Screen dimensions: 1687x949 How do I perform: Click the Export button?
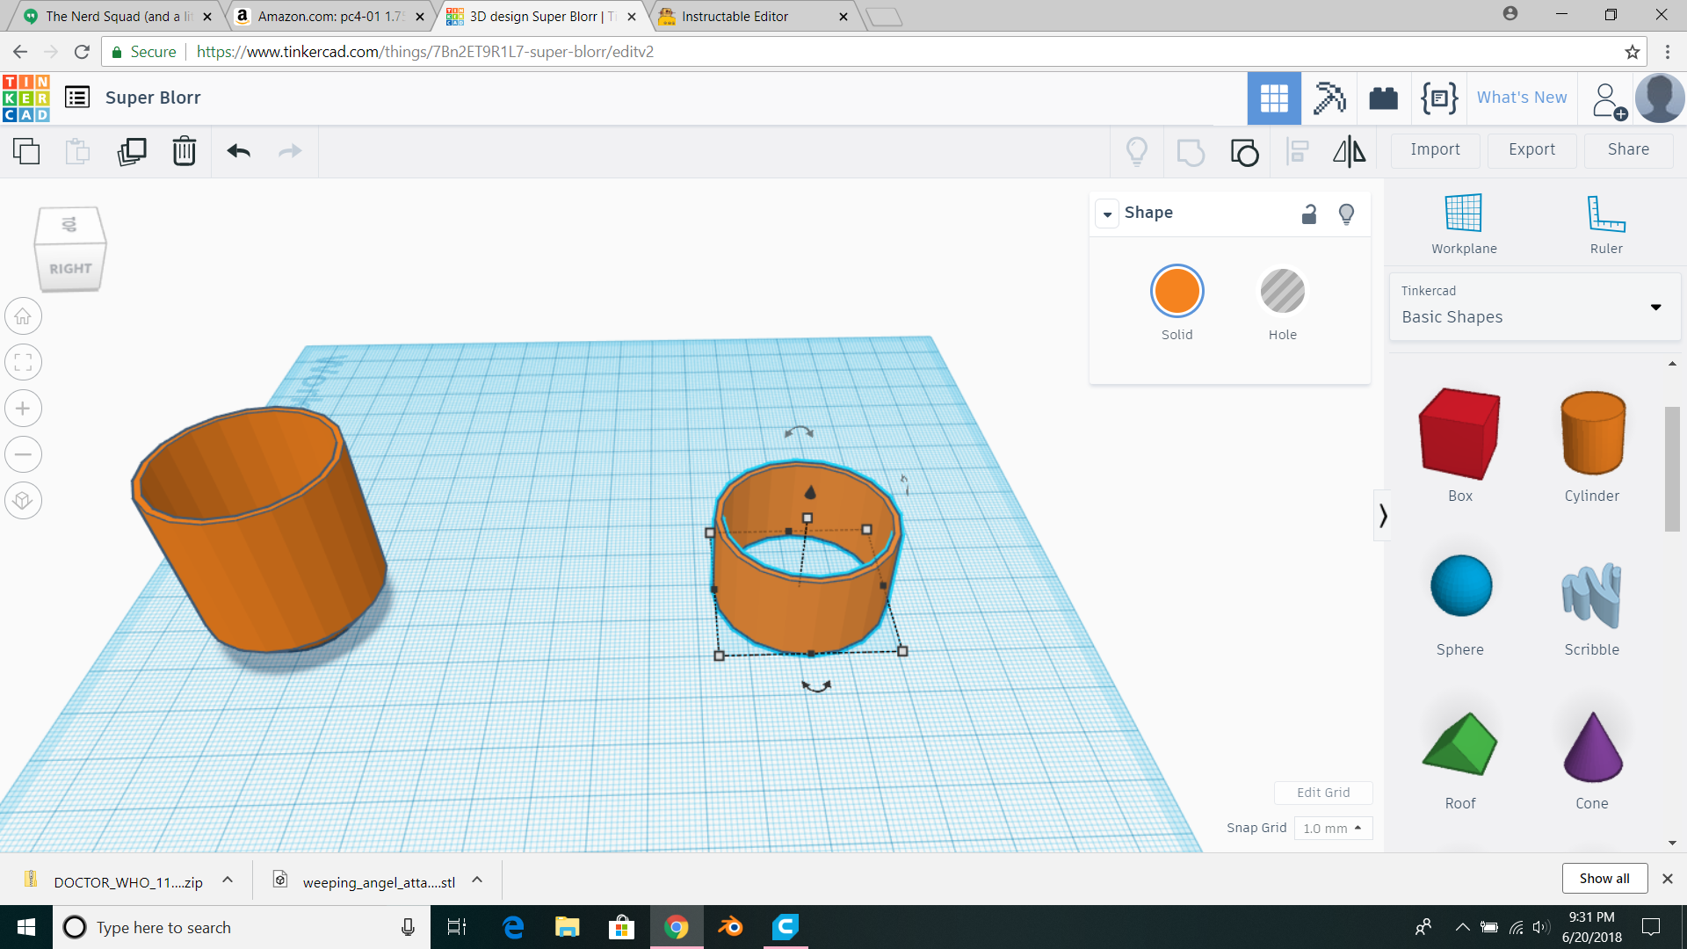[x=1531, y=150]
